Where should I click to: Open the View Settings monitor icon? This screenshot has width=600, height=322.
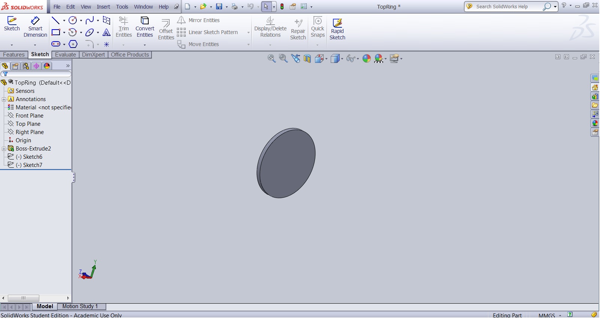tap(394, 58)
